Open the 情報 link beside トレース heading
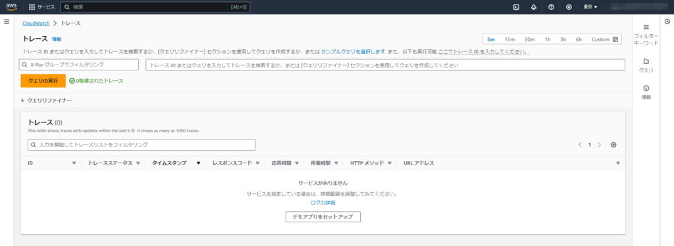The width and height of the screenshot is (674, 246). tap(57, 39)
